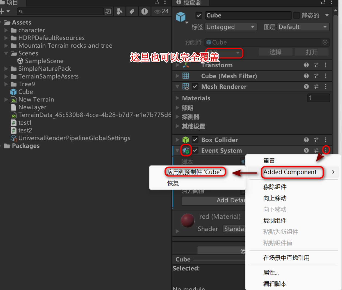Open Box Collider preset icon
Viewport: 342px width, 290px height.
pos(316,140)
